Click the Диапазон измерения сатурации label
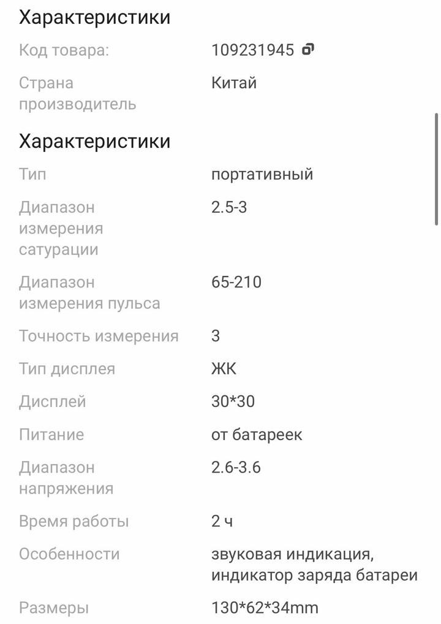The height and width of the screenshot is (624, 441). point(61,229)
